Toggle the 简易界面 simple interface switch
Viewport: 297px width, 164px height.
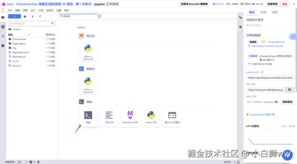18,162
